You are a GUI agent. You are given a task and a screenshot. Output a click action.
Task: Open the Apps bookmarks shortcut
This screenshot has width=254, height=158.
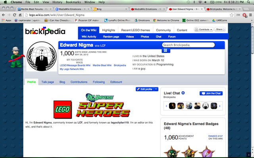(6, 20)
